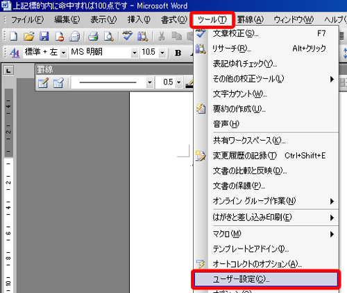Click the ツール menu header
Viewport: 347px width, 293px height.
pos(212,20)
